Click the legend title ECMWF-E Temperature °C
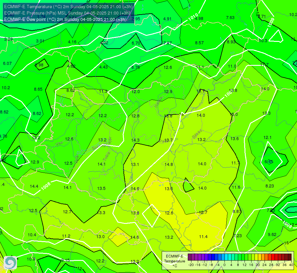The image size is (297, 273). [x=174, y=261]
